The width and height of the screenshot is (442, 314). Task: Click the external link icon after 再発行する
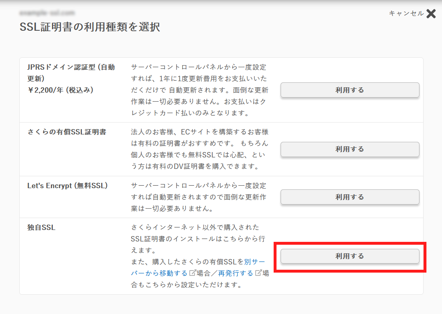click(258, 273)
